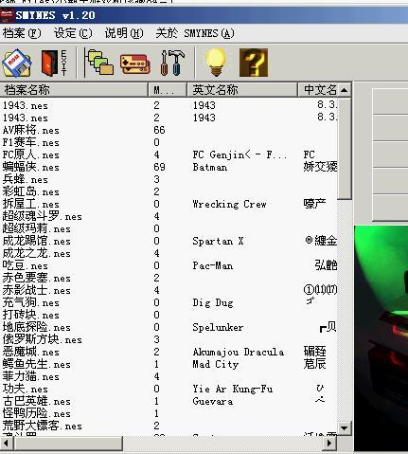Sort by the 英文名称 column header
This screenshot has width=408, height=454.
(242, 90)
